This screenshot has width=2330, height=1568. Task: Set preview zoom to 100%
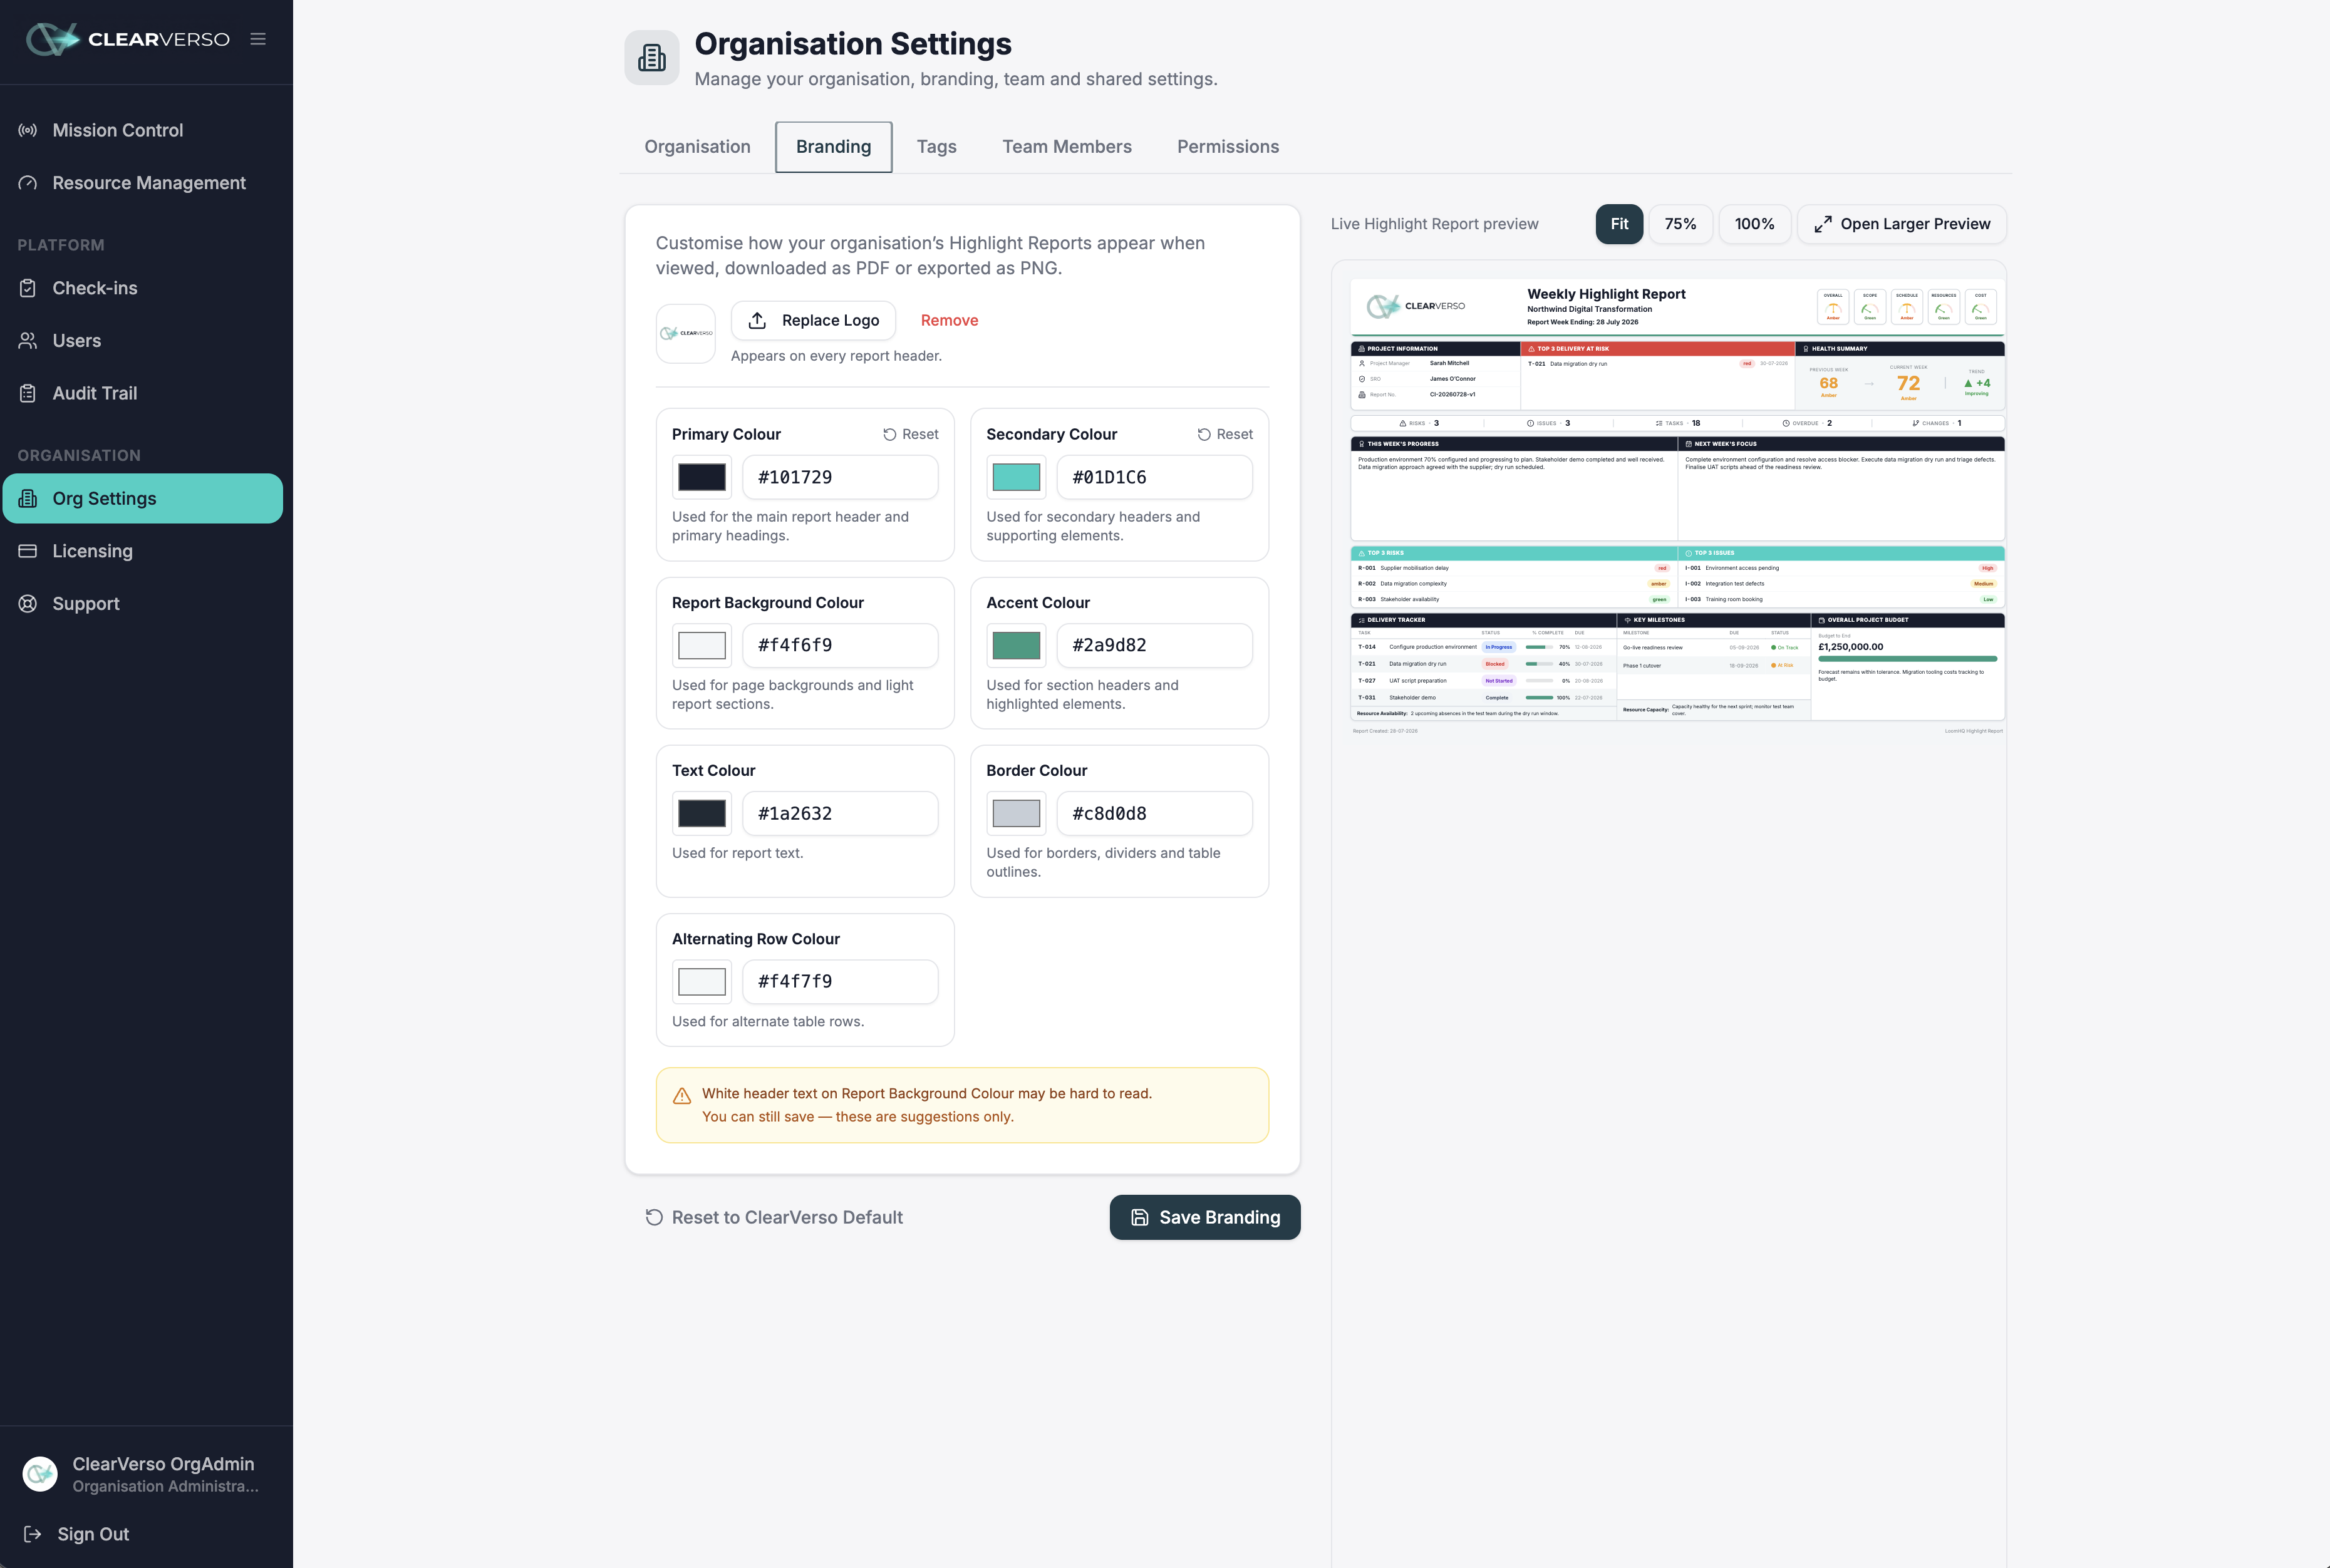pyautogui.click(x=1754, y=224)
